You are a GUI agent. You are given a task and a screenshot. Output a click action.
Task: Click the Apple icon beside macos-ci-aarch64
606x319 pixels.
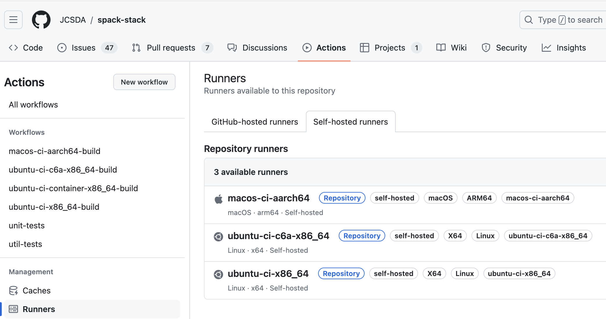click(x=218, y=199)
